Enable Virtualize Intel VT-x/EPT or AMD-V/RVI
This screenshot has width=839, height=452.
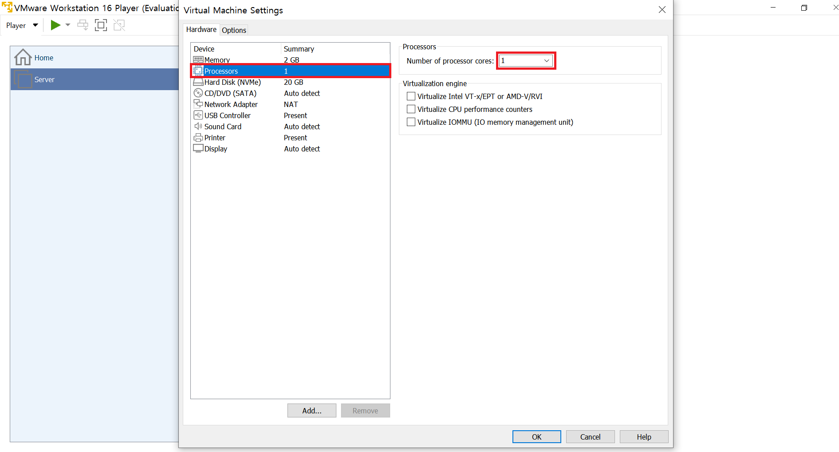[x=411, y=96]
